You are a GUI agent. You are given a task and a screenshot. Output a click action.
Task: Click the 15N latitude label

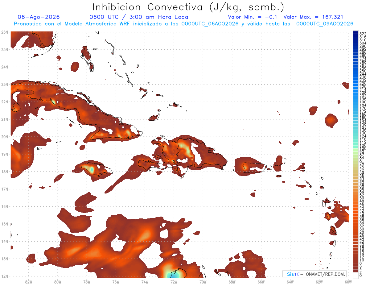[4, 224]
